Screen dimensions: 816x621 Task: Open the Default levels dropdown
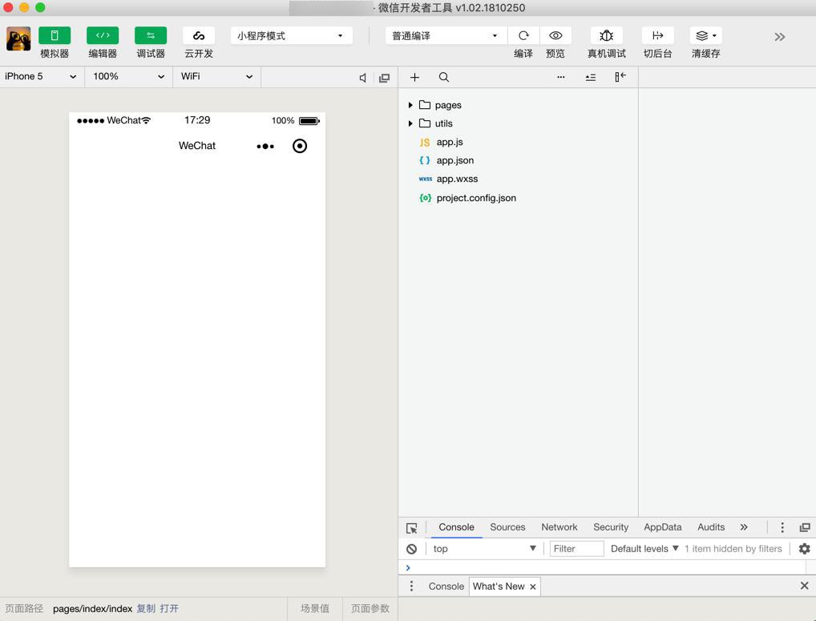click(644, 549)
